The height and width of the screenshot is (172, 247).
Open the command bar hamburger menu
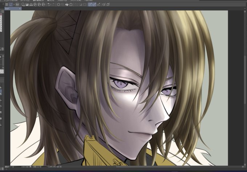click(x=7, y=5)
